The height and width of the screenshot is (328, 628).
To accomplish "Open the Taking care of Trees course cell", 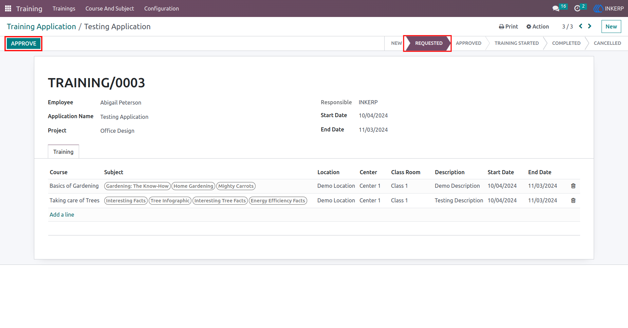I will pyautogui.click(x=74, y=200).
